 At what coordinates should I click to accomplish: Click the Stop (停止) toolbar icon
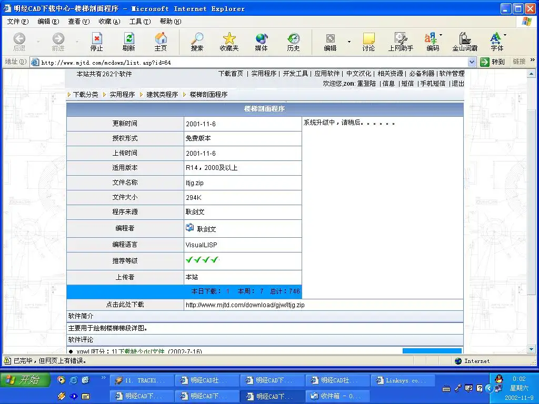tap(97, 42)
